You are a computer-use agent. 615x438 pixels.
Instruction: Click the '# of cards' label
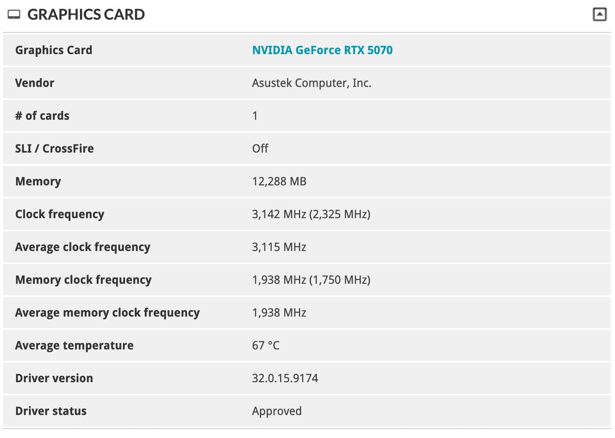[x=42, y=116]
